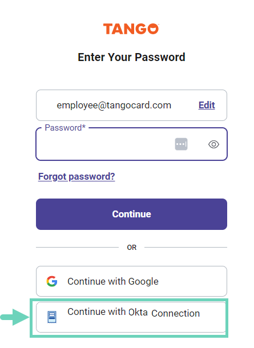Click the word Okta in connection button
The image size is (254, 348).
[138, 312]
